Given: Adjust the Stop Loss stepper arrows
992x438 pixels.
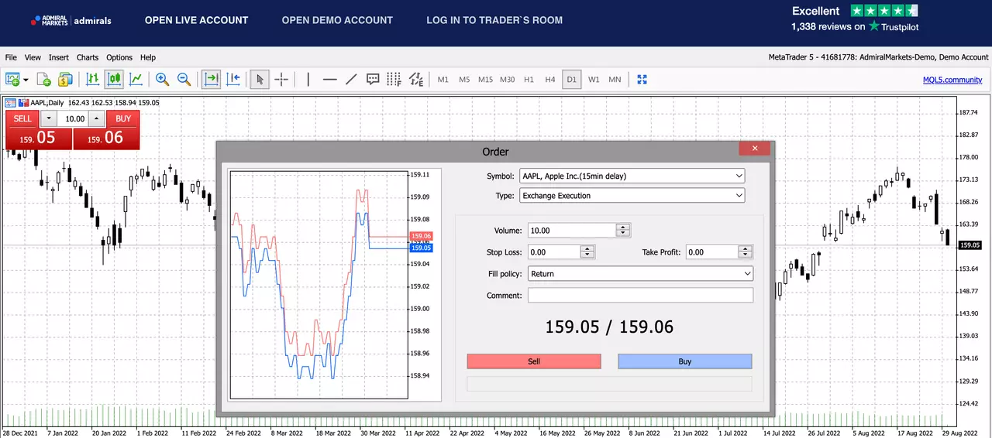Looking at the screenshot, I should click(x=587, y=252).
